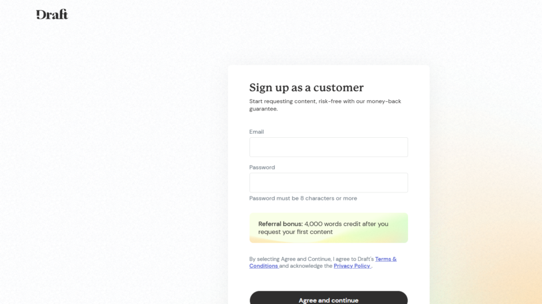The height and width of the screenshot is (304, 542).
Task: Open the Terms & Conditions link
Action: coord(386,259)
